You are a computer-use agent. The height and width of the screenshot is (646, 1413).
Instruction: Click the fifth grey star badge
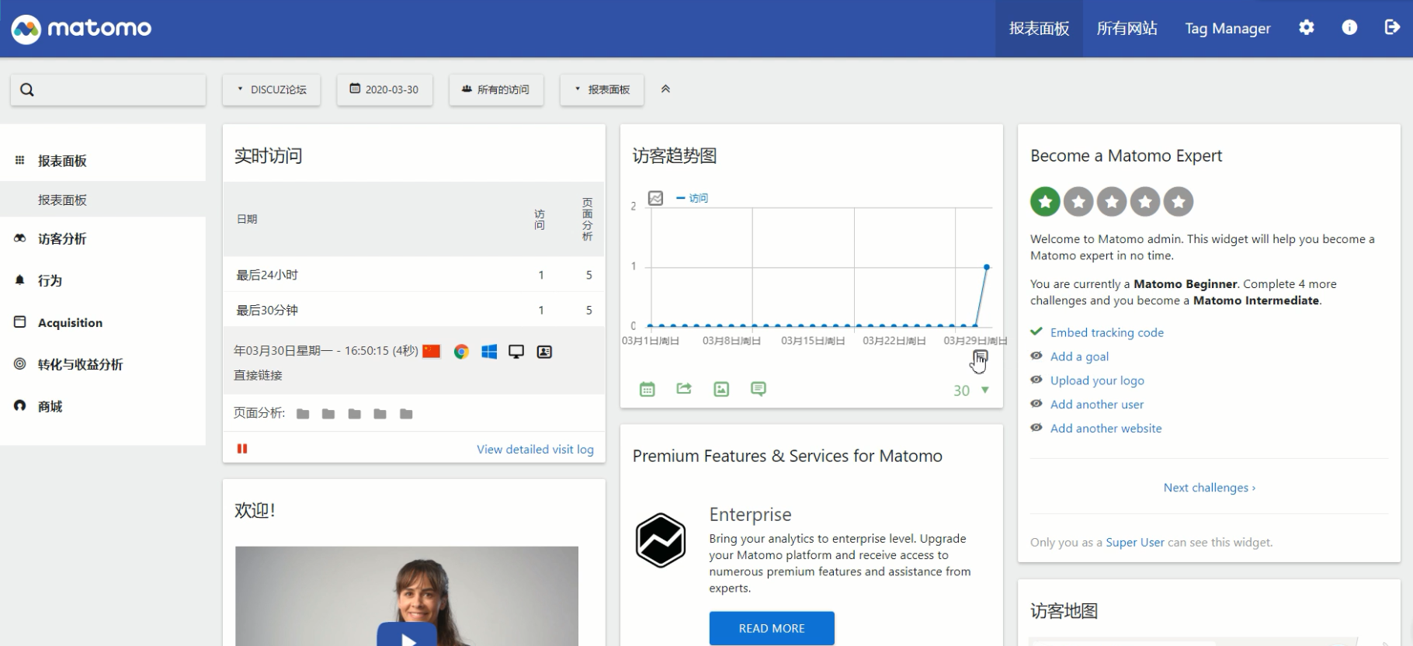click(x=1179, y=202)
